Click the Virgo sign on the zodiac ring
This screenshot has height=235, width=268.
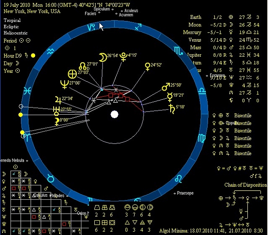coord(202,138)
